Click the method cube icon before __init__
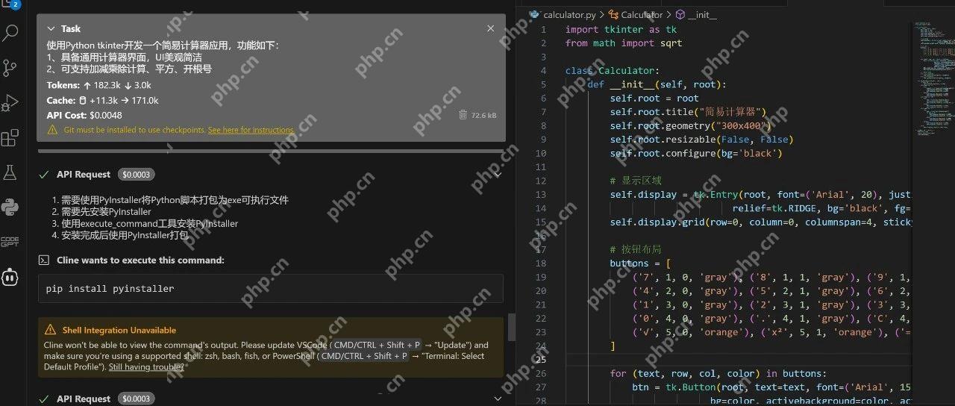The height and width of the screenshot is (406, 955). click(680, 14)
